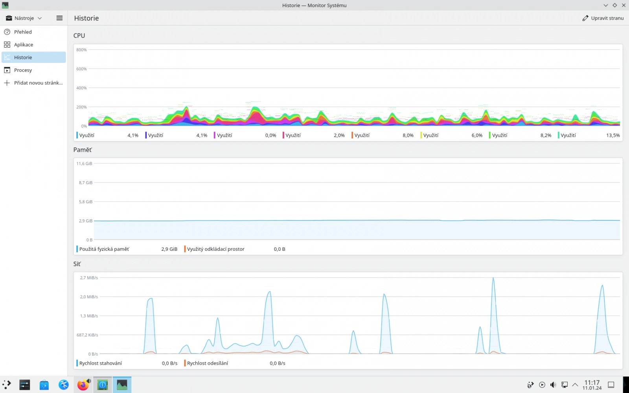Click the clock showing 11:17
The image size is (629, 393).
pos(592,385)
